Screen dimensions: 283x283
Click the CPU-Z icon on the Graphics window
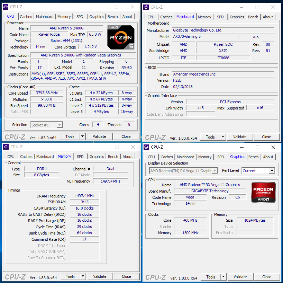coord(146,147)
